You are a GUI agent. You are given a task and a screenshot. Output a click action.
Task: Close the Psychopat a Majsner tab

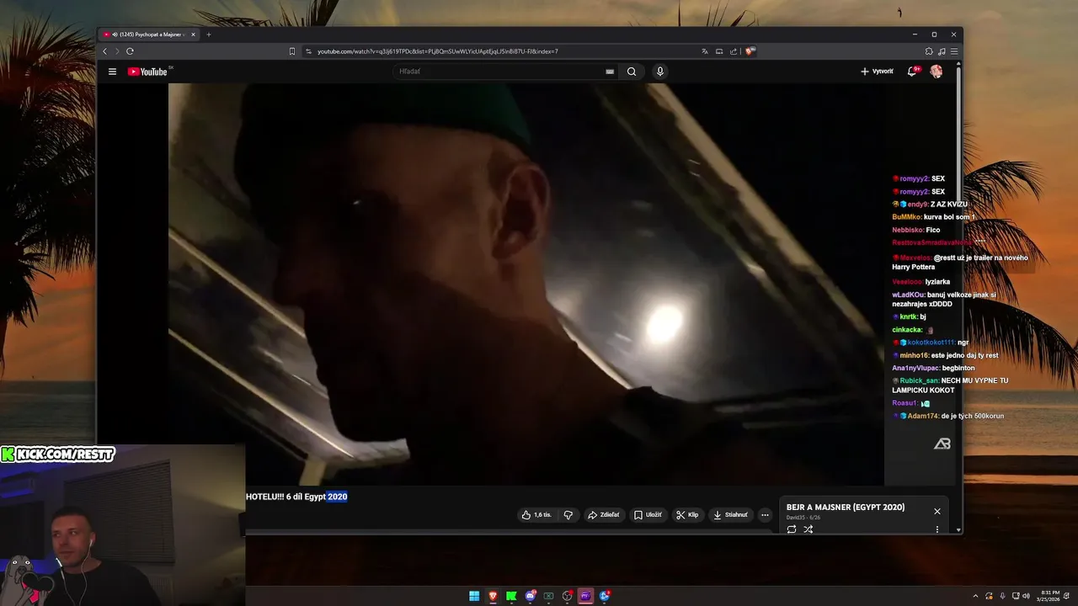[193, 35]
